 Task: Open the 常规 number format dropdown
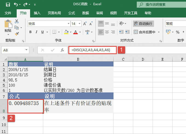click(175, 24)
